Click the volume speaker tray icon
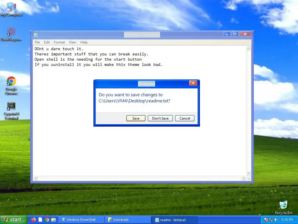This screenshot has height=224, width=298. (276, 220)
